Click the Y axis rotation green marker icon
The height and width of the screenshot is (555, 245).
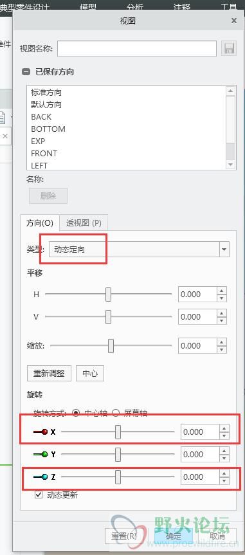41,454
